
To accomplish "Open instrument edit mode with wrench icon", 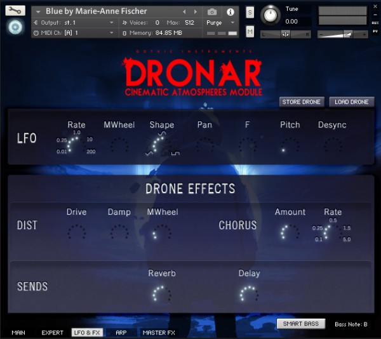I will click(15, 11).
